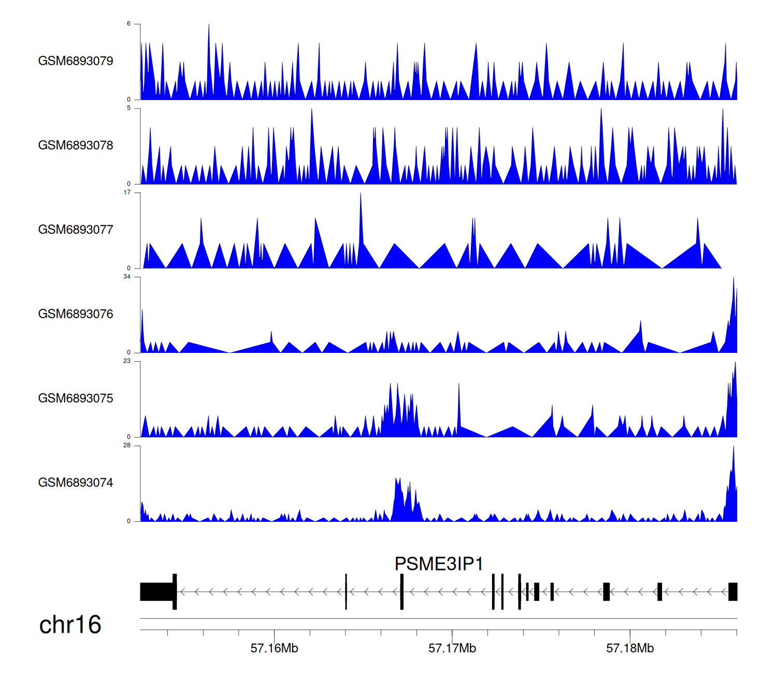Select the rightmost exon of the PSME3IP1 gene
This screenshot has height=684, width=777.
pyautogui.click(x=732, y=592)
